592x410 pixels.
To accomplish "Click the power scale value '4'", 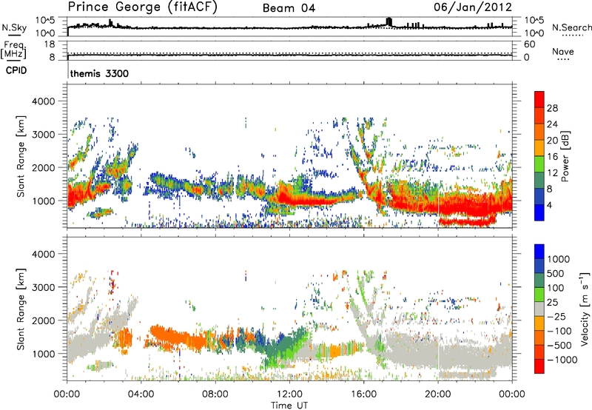I will click(549, 206).
